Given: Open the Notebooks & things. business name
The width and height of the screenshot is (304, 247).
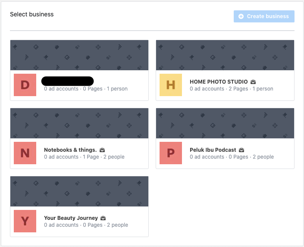Looking at the screenshot, I should [x=70, y=150].
